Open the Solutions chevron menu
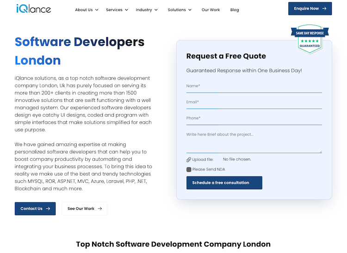The width and height of the screenshot is (347, 253). point(179,10)
